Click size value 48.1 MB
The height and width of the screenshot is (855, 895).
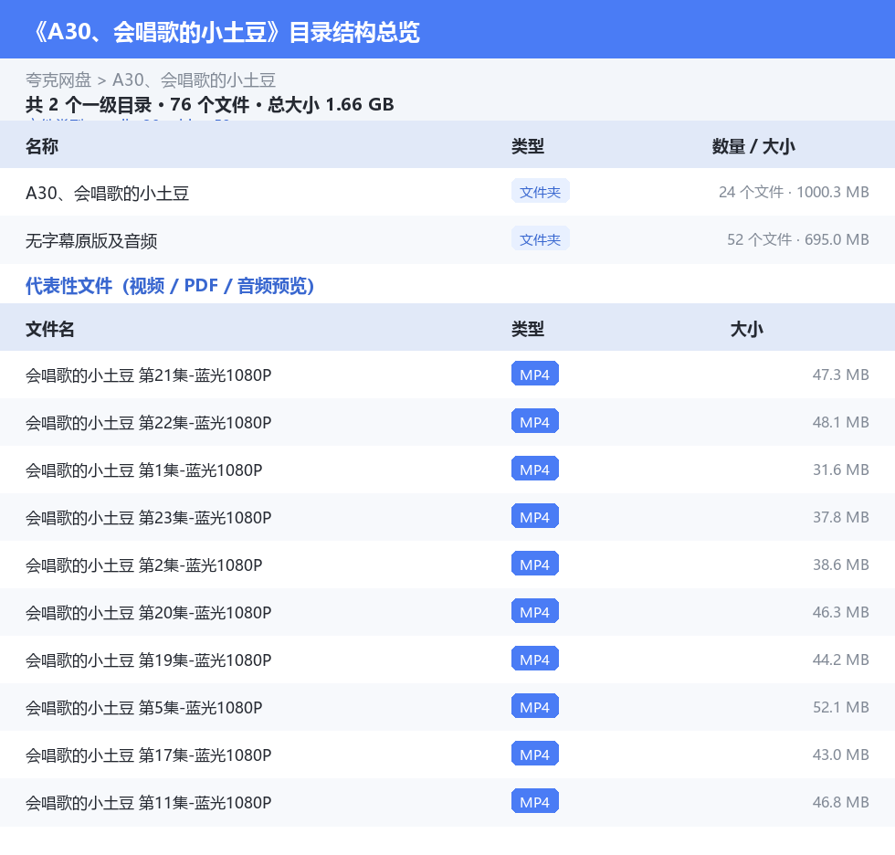click(841, 422)
